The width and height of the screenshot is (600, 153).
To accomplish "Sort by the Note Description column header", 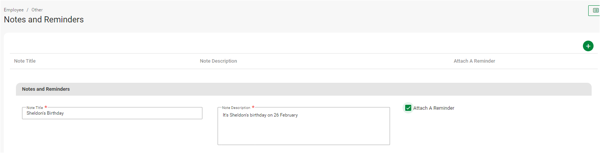I will click(x=218, y=61).
